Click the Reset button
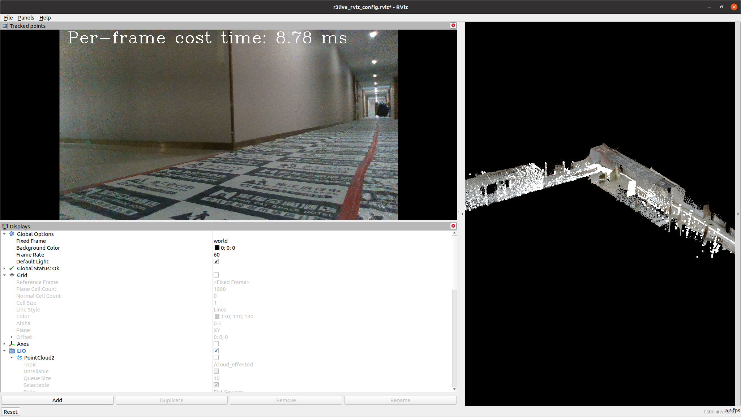The height and width of the screenshot is (417, 741). 10,412
